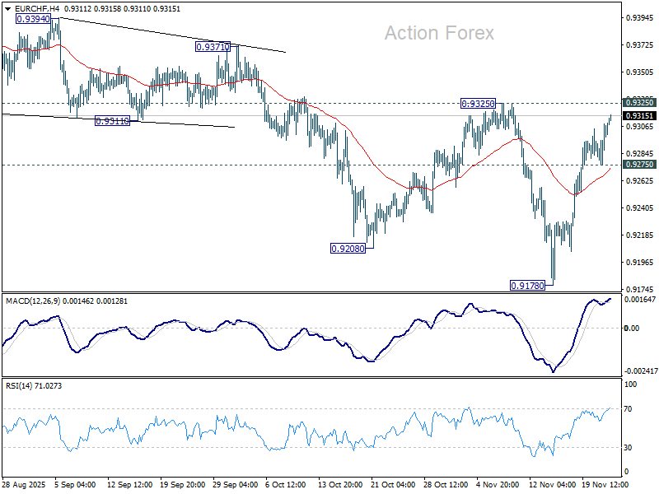Viewport: 659px width, 494px height.
Task: Click the 0.91965 price axis value
Action: 640,262
